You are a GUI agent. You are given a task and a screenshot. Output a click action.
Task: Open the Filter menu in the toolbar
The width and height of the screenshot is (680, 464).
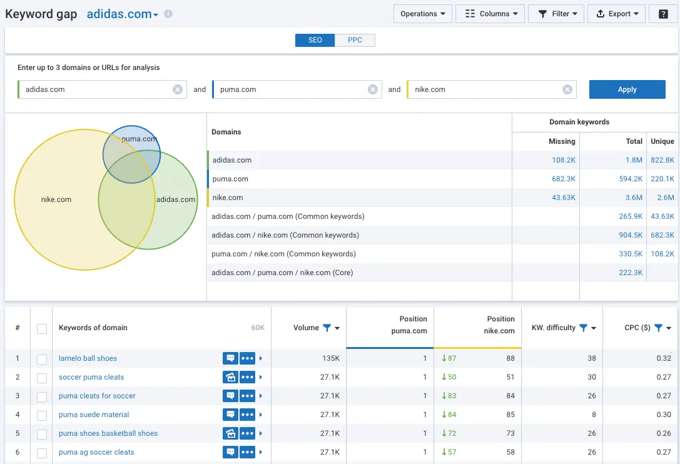tap(556, 13)
